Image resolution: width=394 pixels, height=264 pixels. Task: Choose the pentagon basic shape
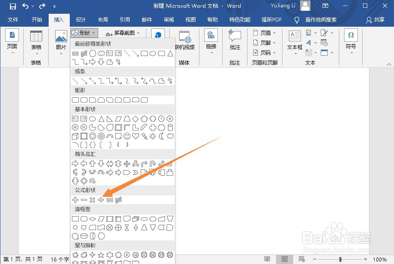144,119
